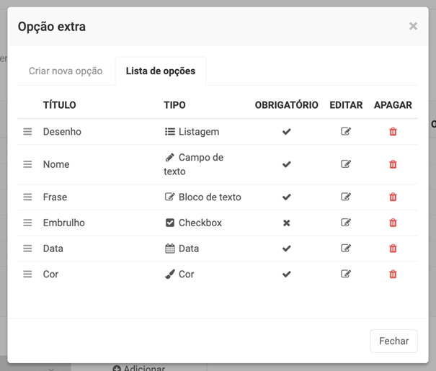The image size is (436, 371).
Task: Remove the Frase option
Action: tap(393, 197)
